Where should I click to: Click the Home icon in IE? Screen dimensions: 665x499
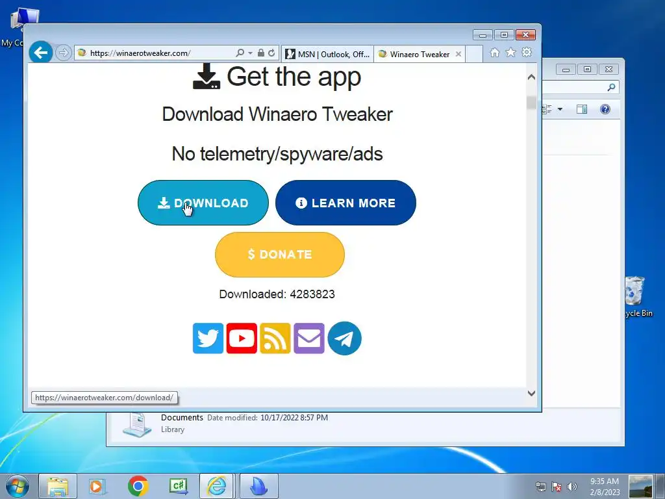[x=494, y=52]
